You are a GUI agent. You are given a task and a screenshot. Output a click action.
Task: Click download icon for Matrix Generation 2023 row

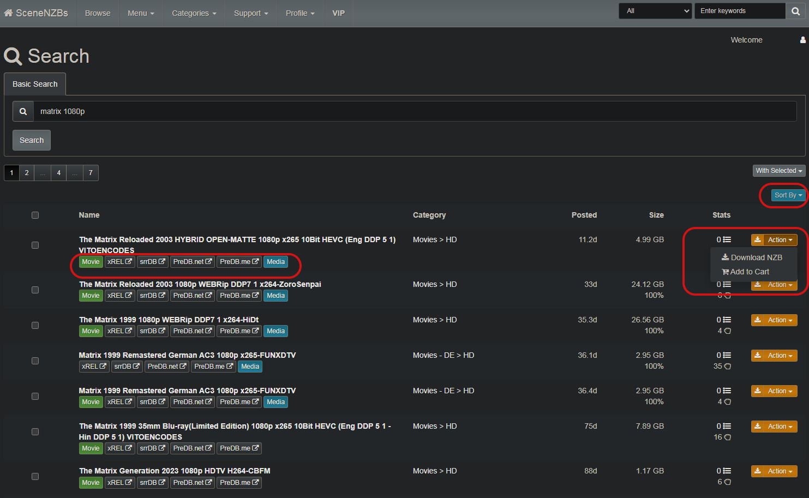click(758, 471)
